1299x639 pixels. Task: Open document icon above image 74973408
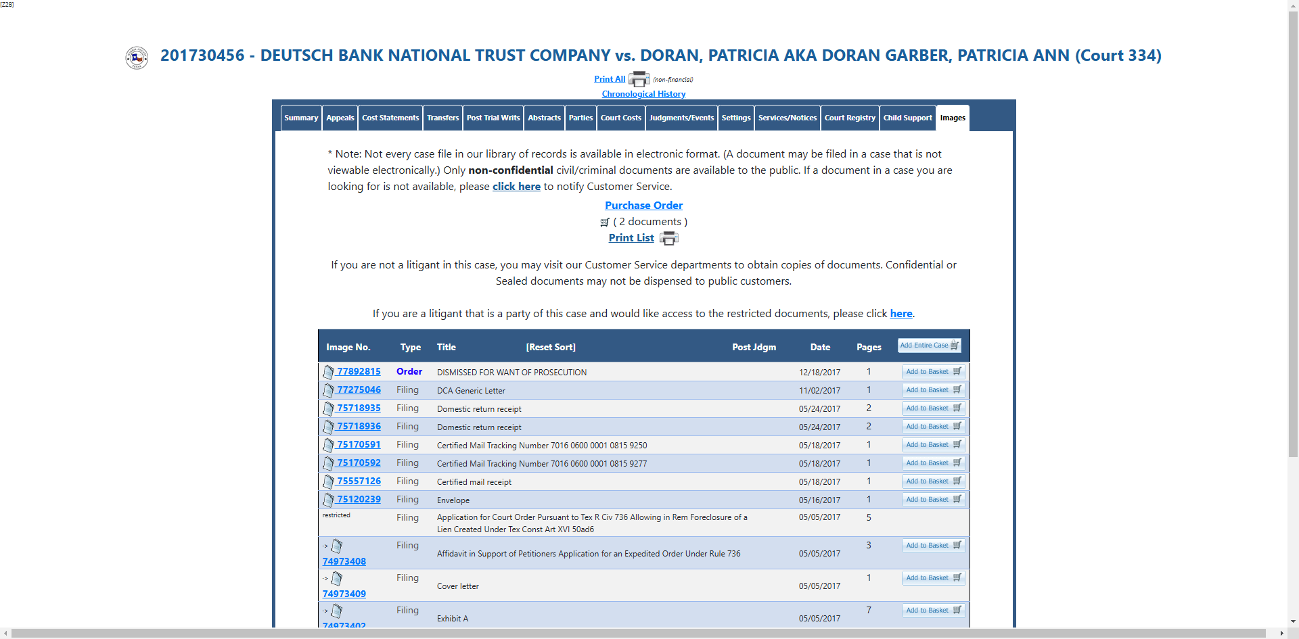point(336,546)
